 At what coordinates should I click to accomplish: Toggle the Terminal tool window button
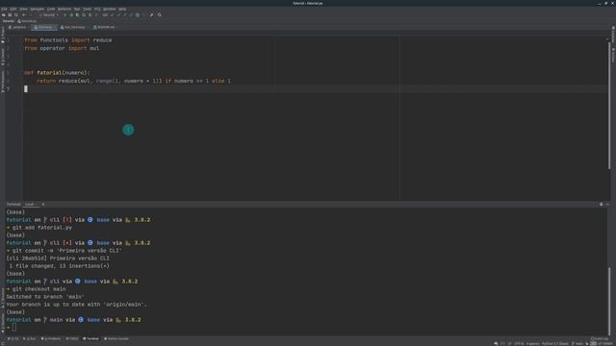[90, 338]
